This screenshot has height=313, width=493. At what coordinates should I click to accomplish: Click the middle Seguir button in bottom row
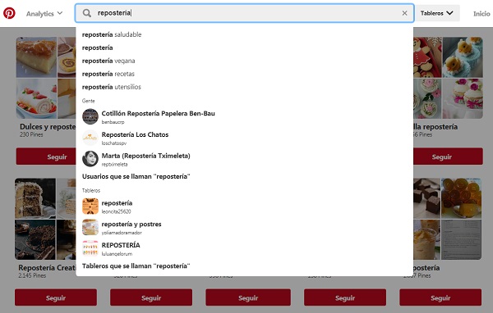click(x=248, y=297)
